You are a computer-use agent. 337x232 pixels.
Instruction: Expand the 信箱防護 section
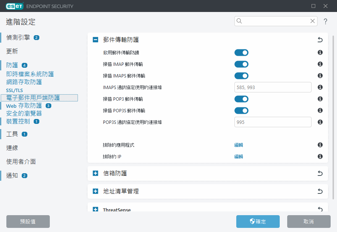coord(95,174)
